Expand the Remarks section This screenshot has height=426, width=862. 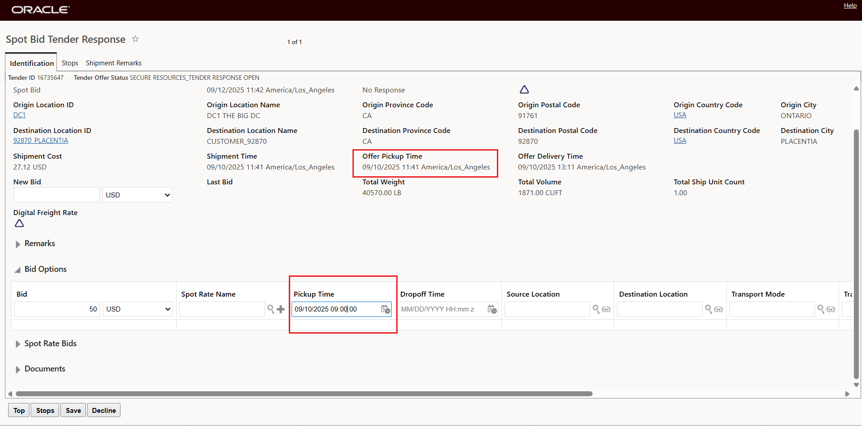pyautogui.click(x=18, y=244)
